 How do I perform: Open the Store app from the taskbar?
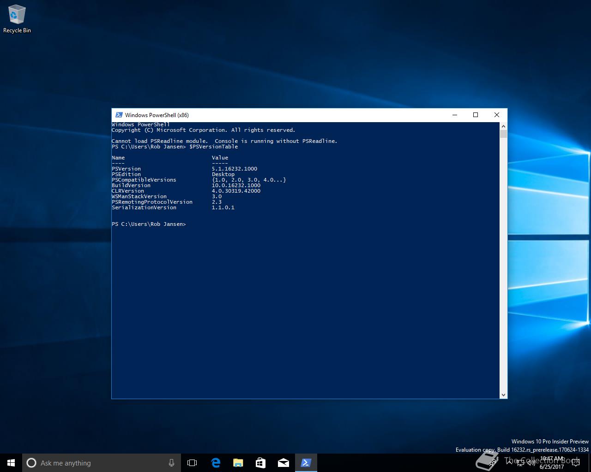pos(260,463)
